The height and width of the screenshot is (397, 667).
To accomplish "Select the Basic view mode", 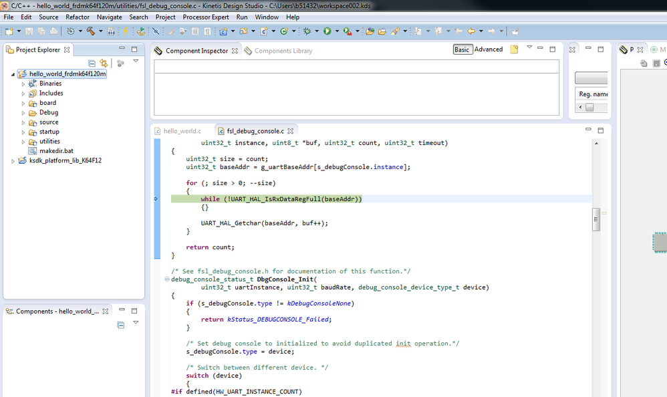I will tap(462, 49).
